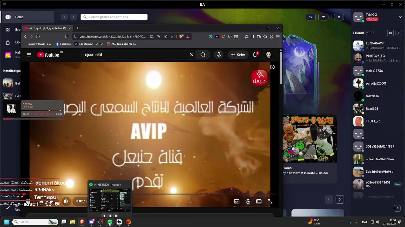The height and width of the screenshot is (227, 405).
Task: Select friend TFUTT_73
Action: coord(377,121)
